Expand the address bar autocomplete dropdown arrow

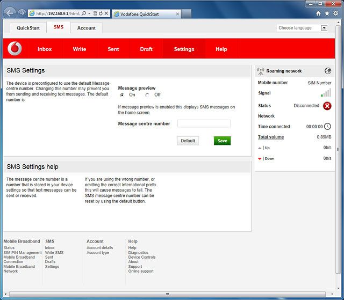coord(89,13)
